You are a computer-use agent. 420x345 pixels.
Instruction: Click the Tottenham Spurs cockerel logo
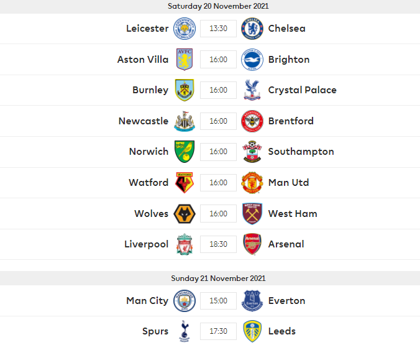(x=185, y=331)
